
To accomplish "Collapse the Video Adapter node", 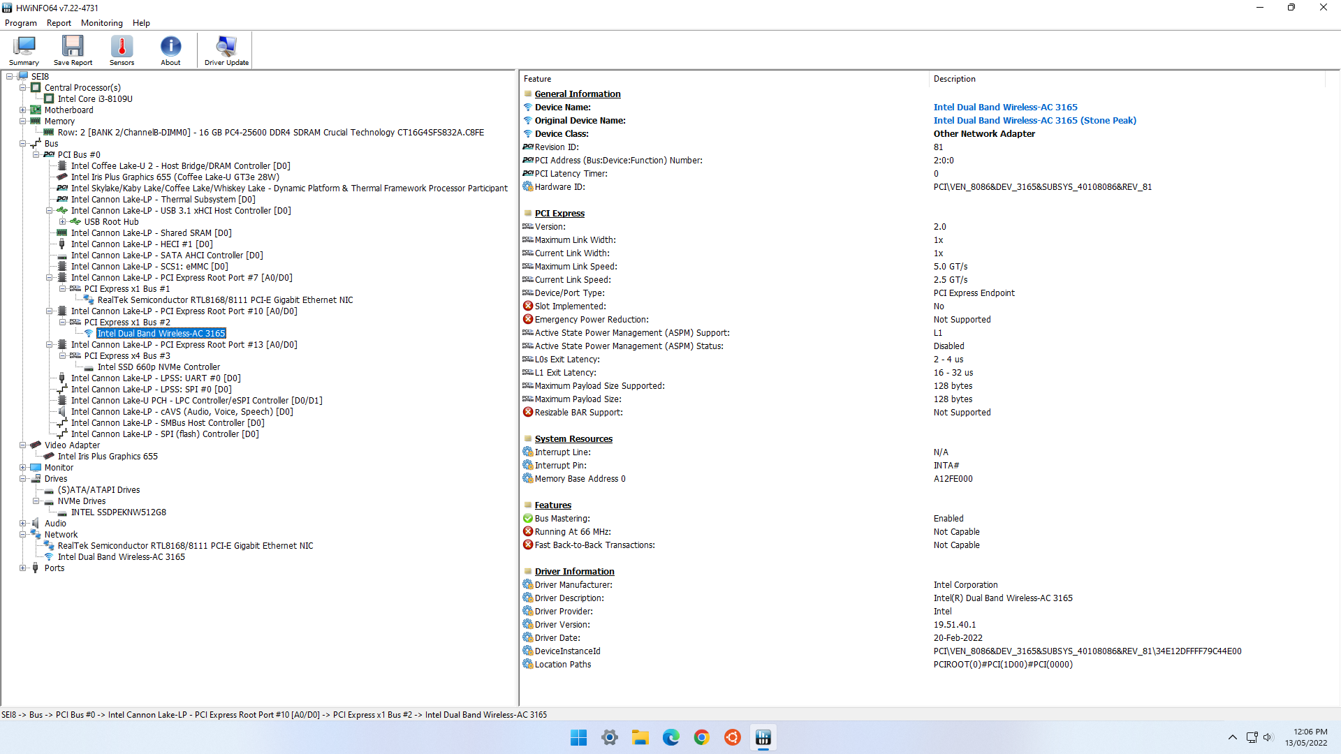I will pyautogui.click(x=23, y=445).
